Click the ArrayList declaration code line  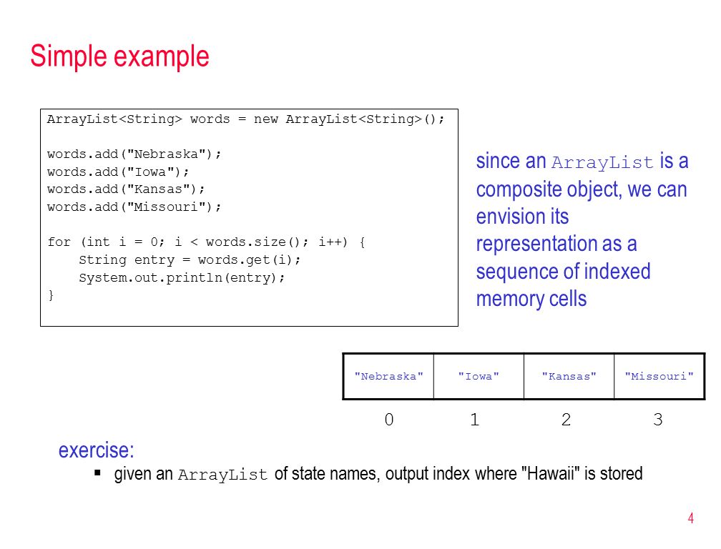pos(246,119)
